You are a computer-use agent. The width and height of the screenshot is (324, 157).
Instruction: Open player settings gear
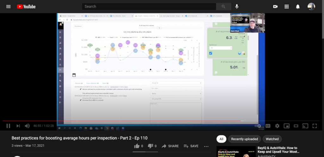click(x=277, y=126)
